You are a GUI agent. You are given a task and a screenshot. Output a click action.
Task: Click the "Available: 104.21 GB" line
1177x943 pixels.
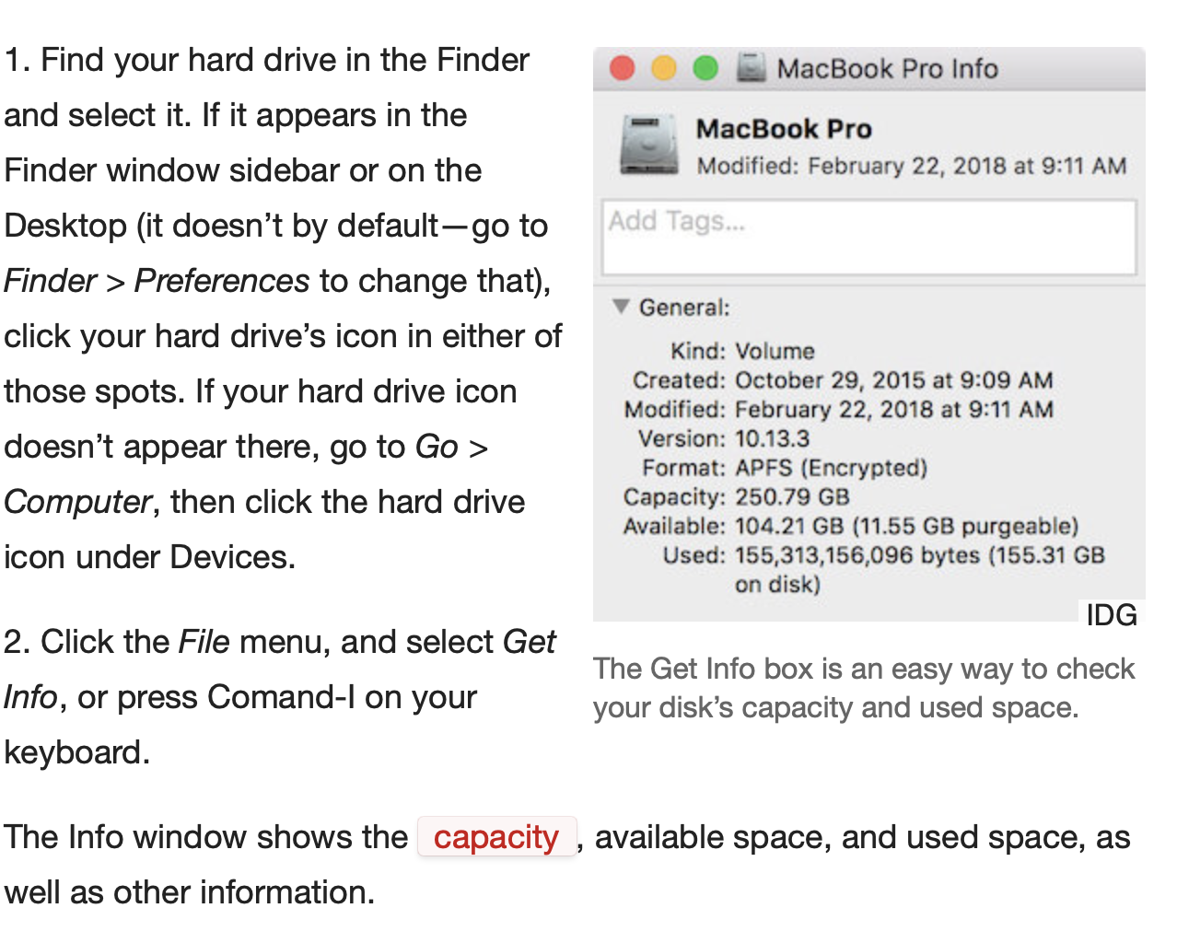[851, 526]
